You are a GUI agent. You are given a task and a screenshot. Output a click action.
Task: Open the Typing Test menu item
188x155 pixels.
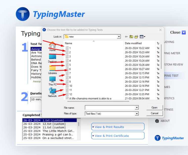coord(171,76)
